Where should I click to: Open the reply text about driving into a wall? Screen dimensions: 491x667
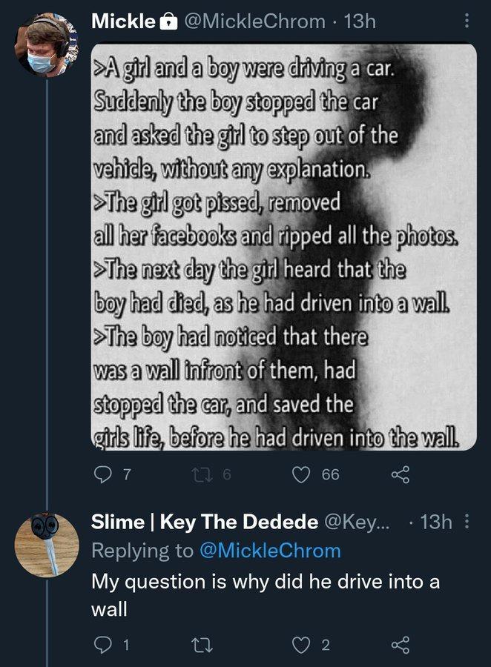[265, 594]
